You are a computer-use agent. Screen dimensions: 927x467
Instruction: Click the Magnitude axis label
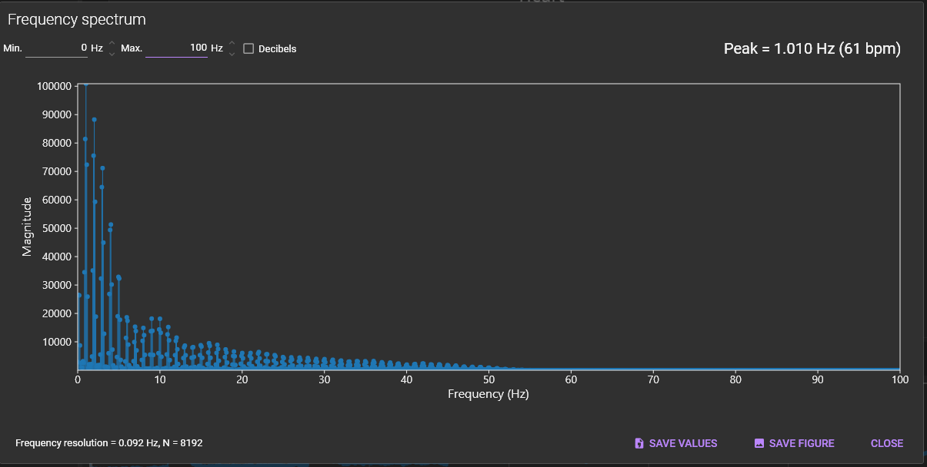coord(27,227)
